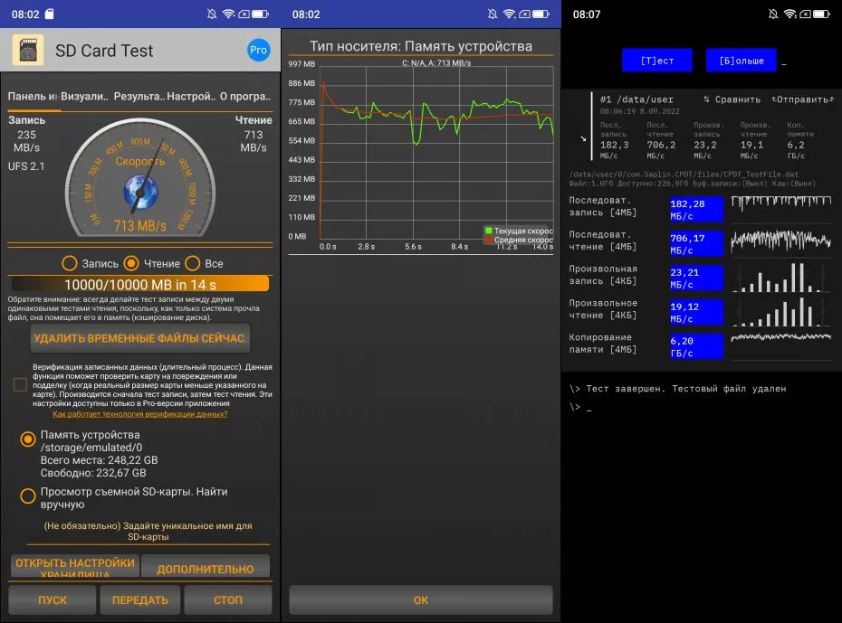Select the Все radio button
The width and height of the screenshot is (842, 623).
[192, 263]
